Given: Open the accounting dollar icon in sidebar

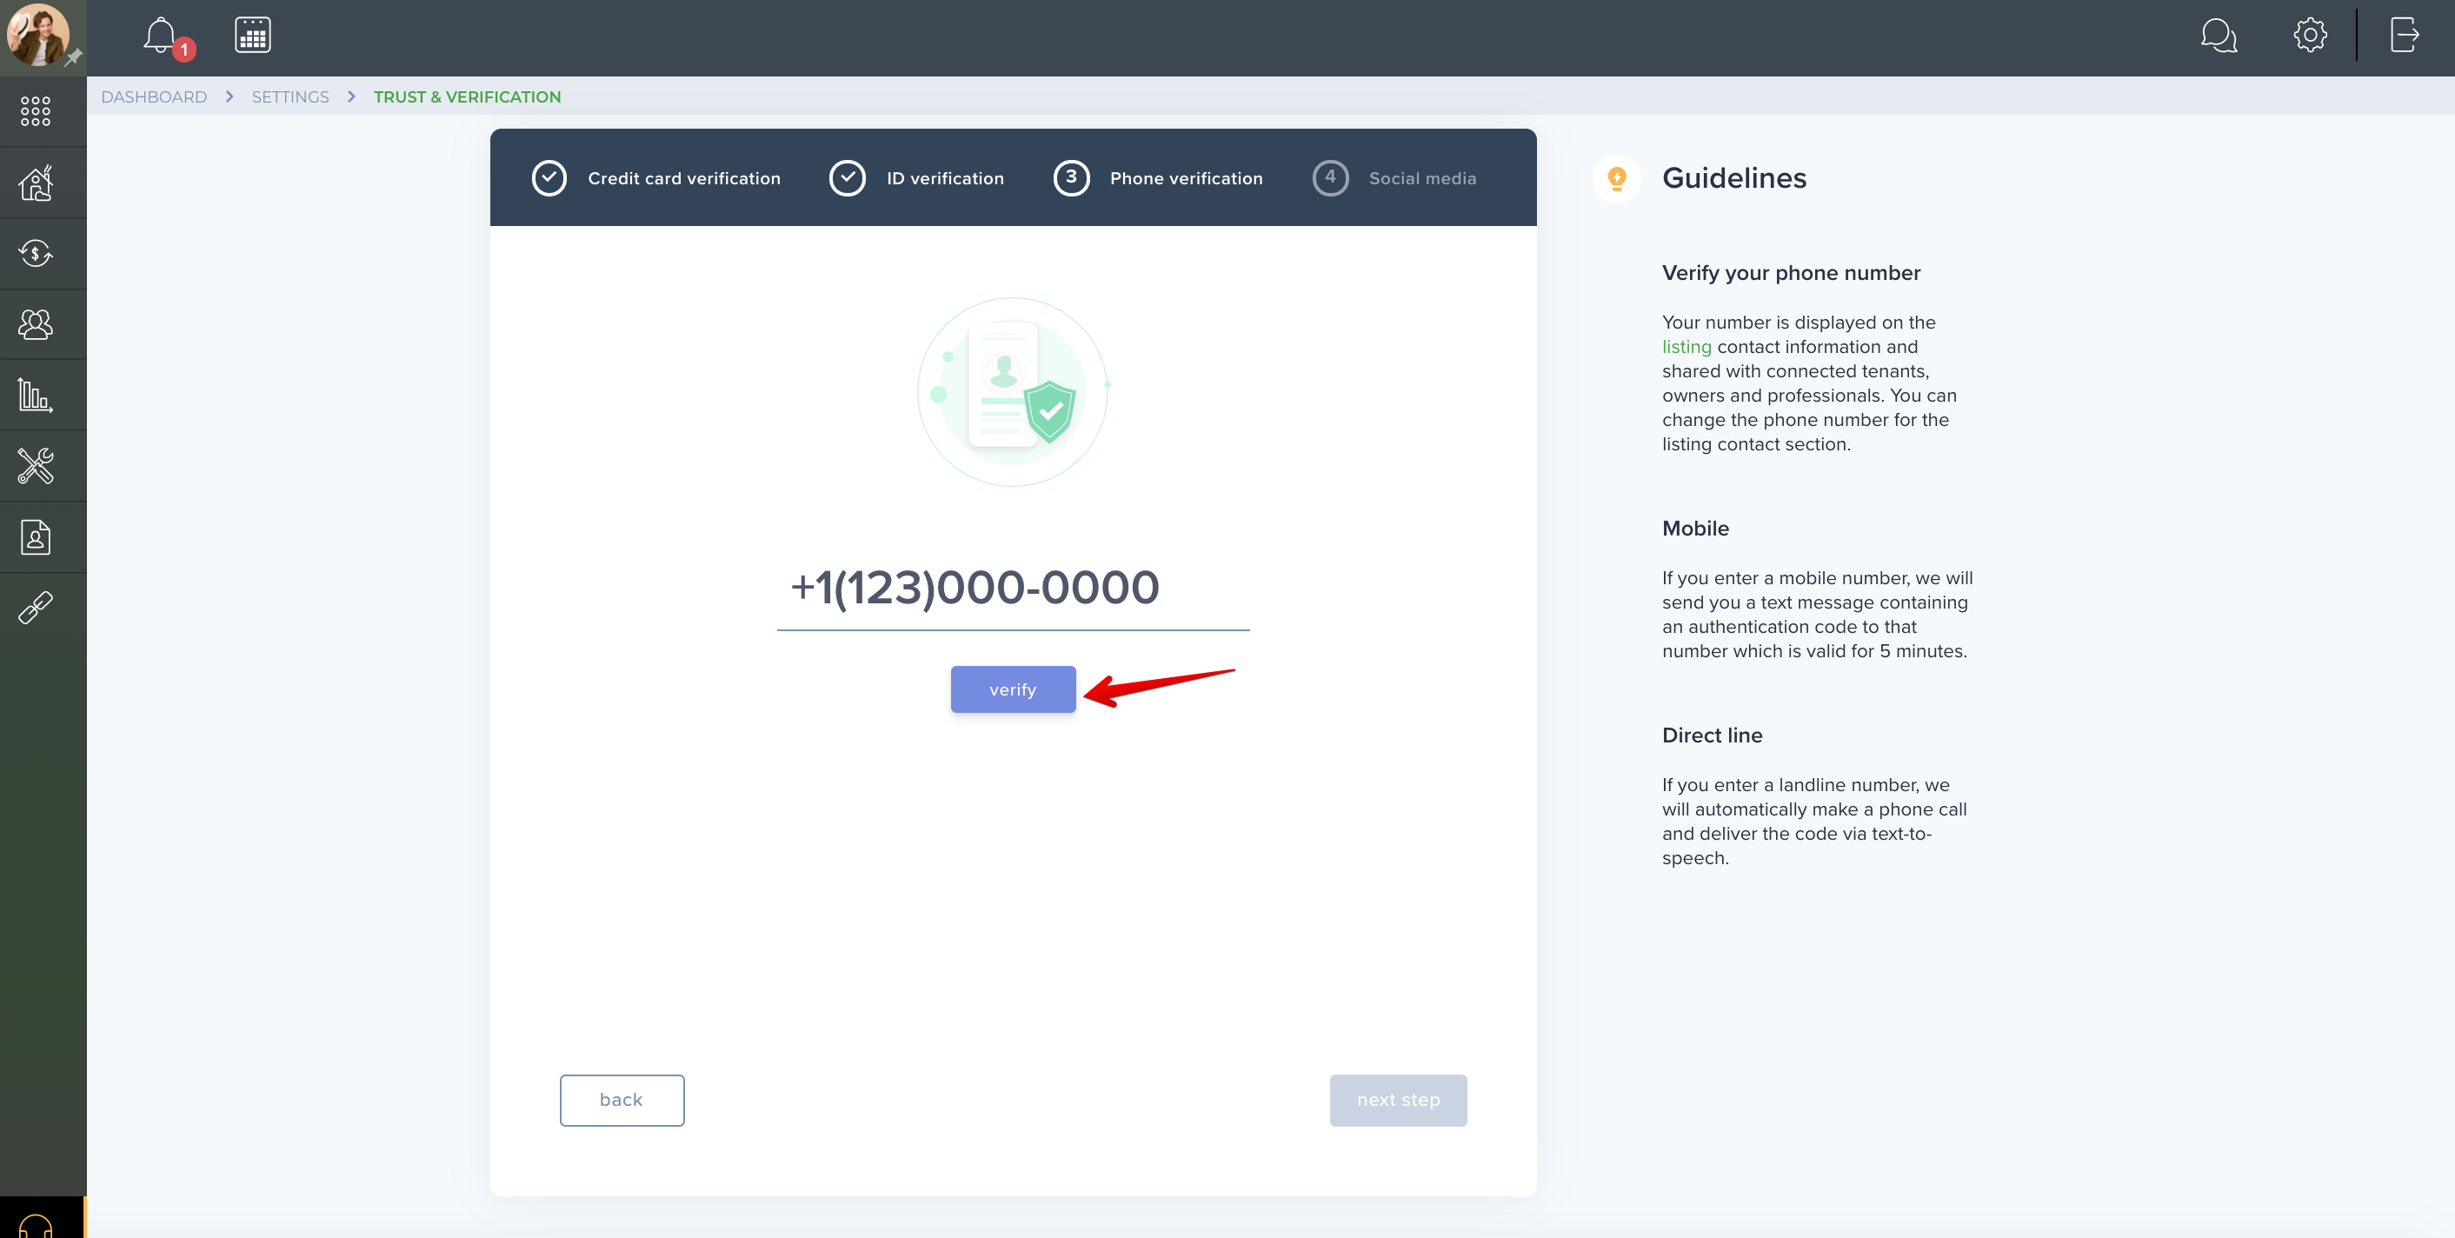Looking at the screenshot, I should click(37, 254).
